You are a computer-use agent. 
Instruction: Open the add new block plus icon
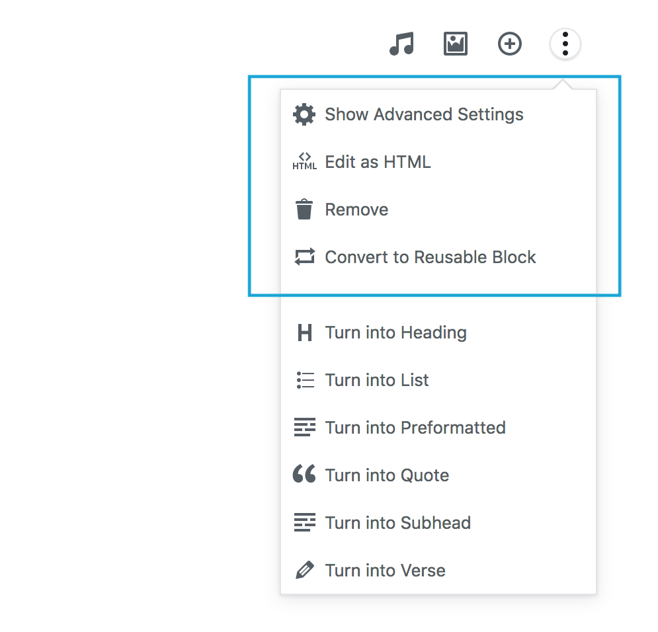coord(509,44)
